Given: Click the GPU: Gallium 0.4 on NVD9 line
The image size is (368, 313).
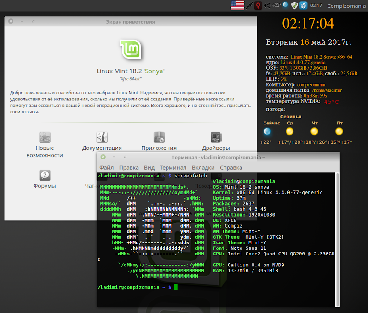Looking at the screenshot, I should point(248,265).
